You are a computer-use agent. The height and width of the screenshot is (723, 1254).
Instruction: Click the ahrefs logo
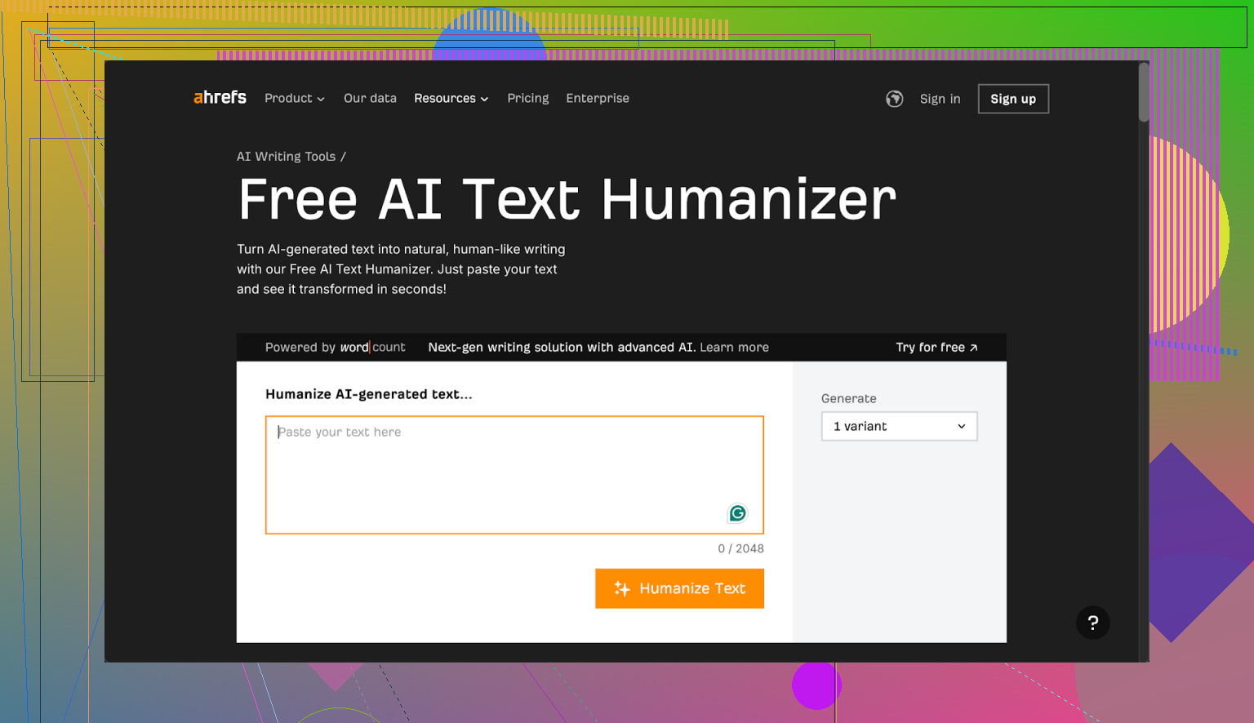(x=220, y=98)
